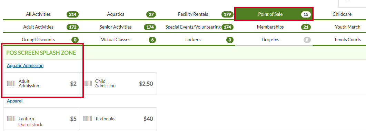Click the barcode icon beside Adult Admission

point(11,84)
